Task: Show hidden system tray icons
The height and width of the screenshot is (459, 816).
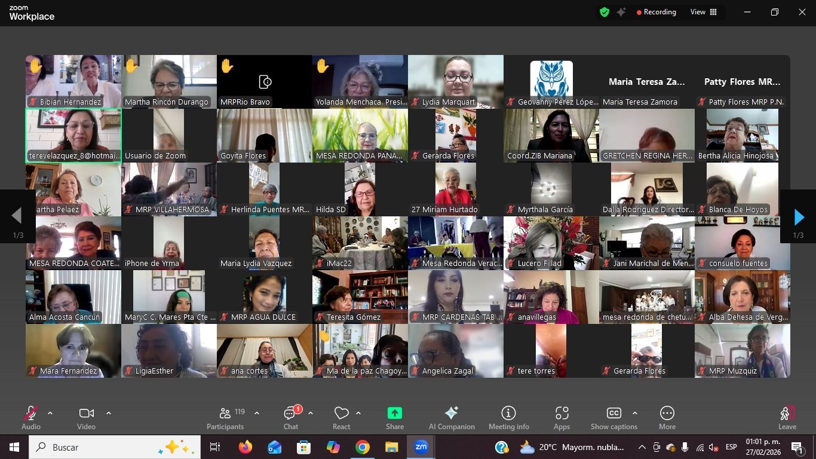Action: (642, 447)
